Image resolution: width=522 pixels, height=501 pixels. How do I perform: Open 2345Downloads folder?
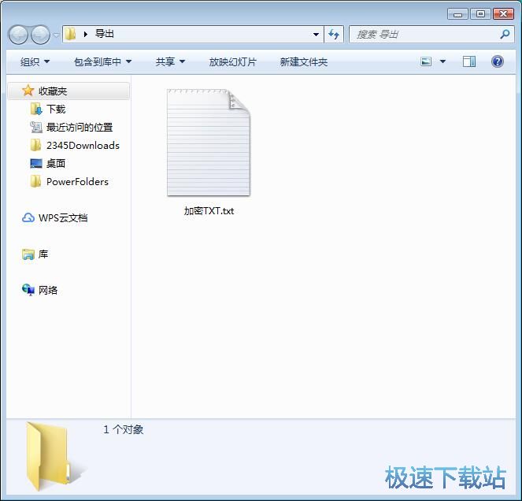click(83, 146)
